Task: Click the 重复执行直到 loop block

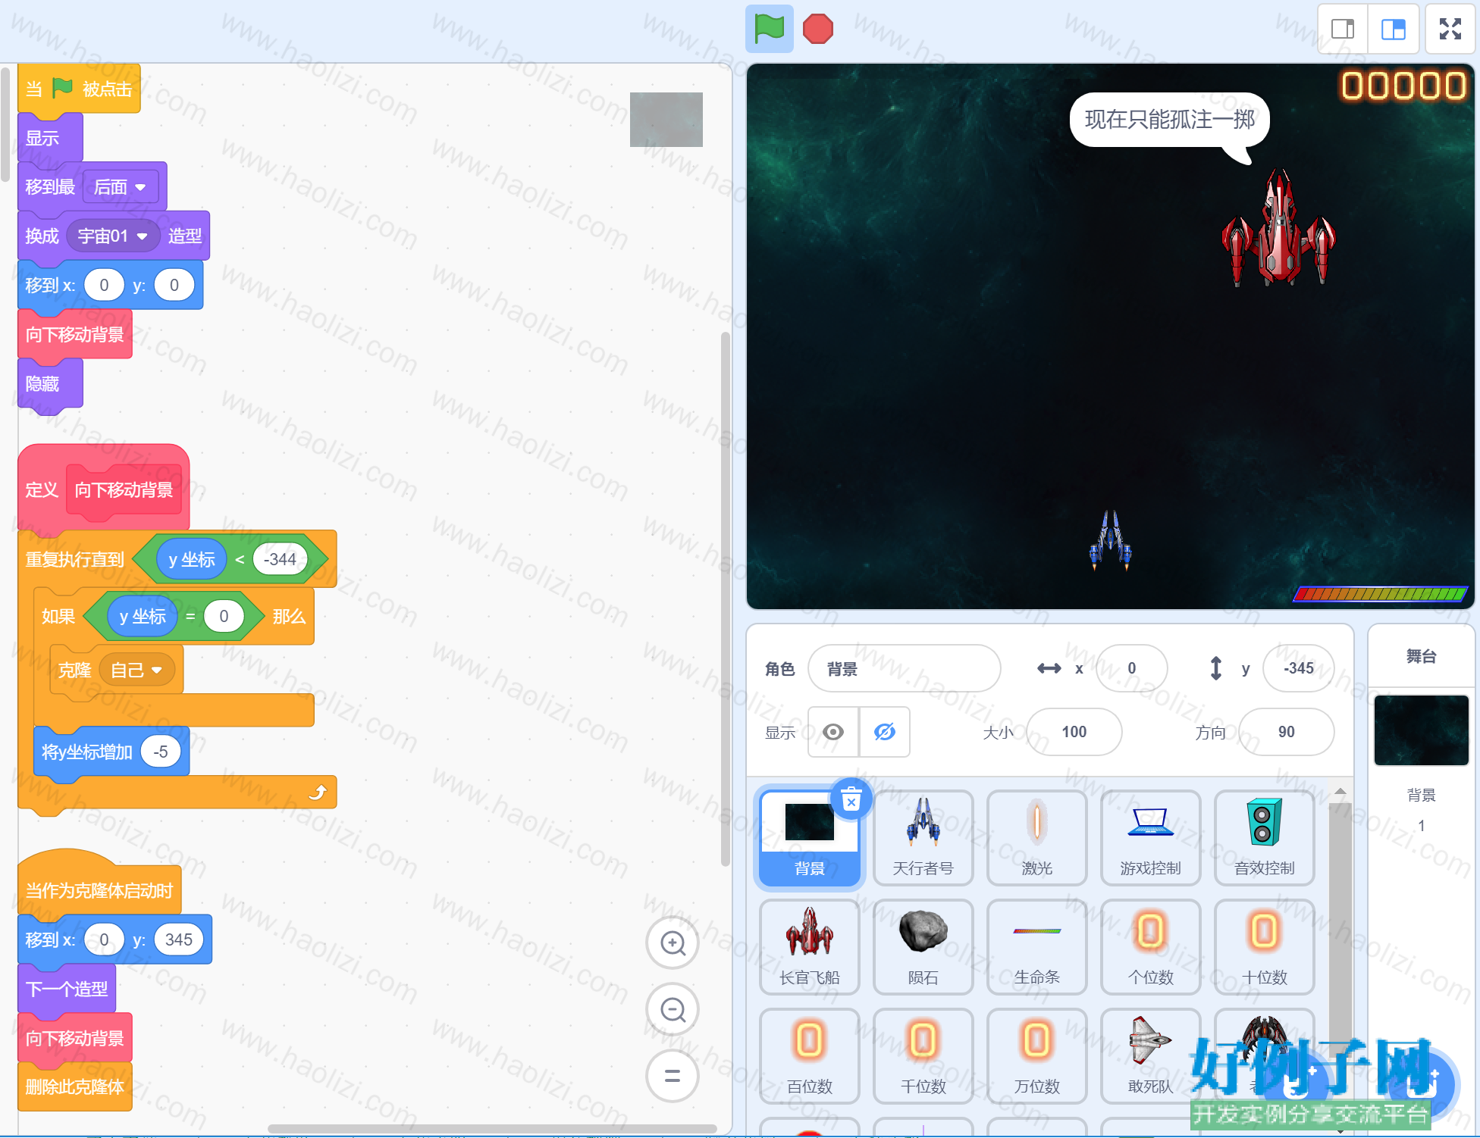Action: [x=74, y=560]
